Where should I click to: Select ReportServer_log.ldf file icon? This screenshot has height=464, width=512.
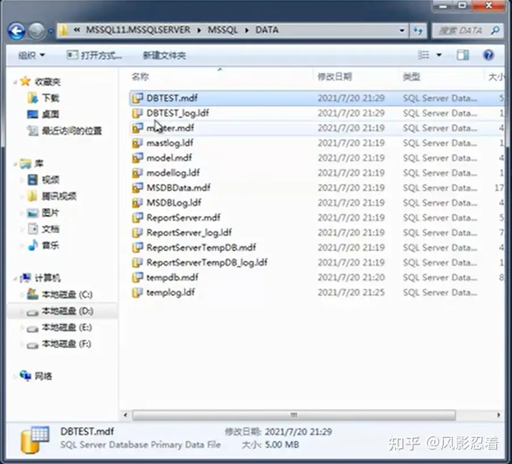coord(138,233)
